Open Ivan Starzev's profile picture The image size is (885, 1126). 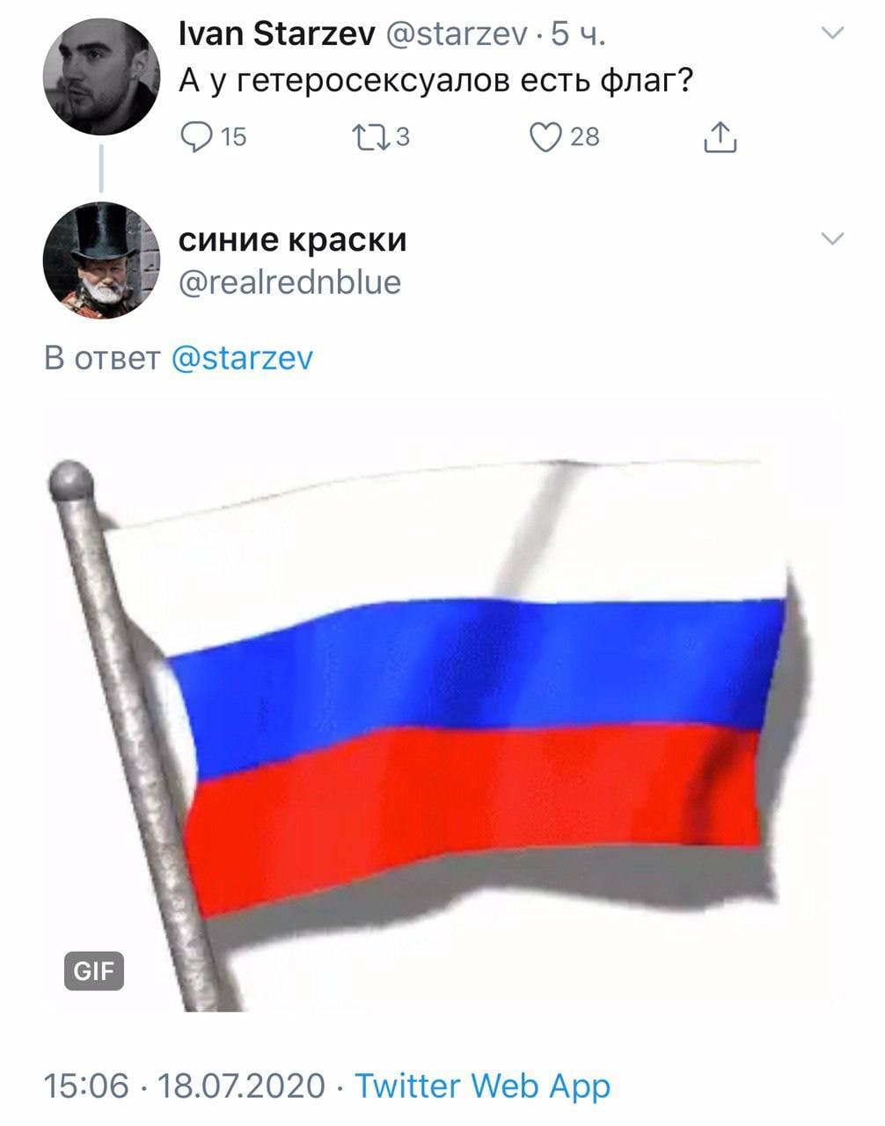pos(101,77)
